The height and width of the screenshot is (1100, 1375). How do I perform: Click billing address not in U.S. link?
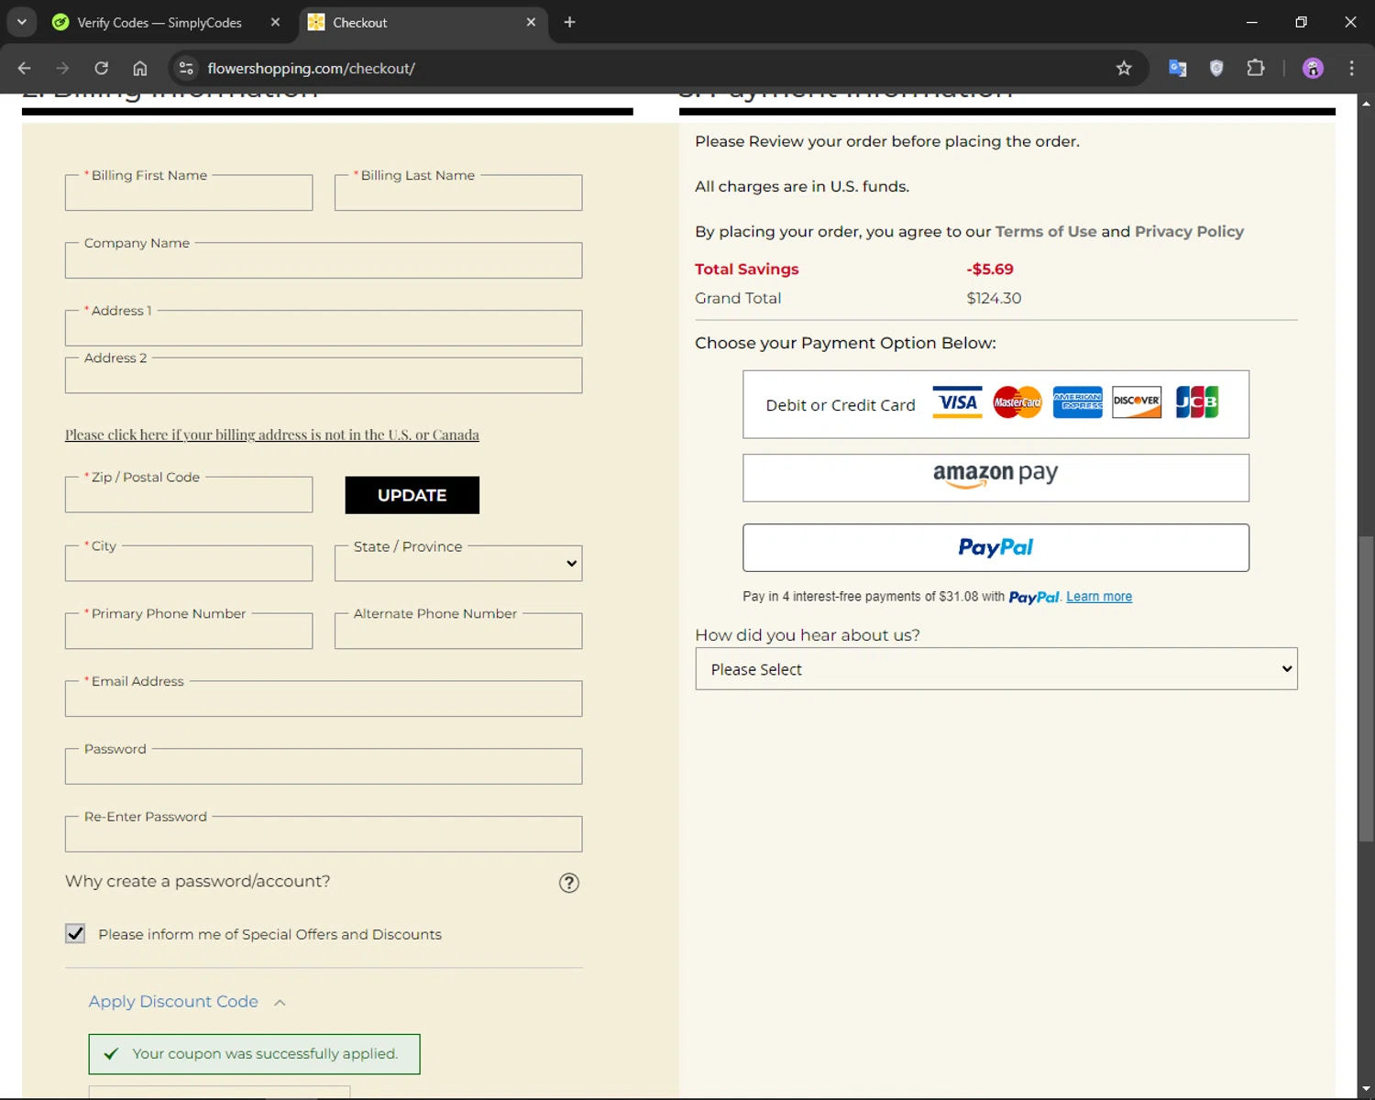272,434
